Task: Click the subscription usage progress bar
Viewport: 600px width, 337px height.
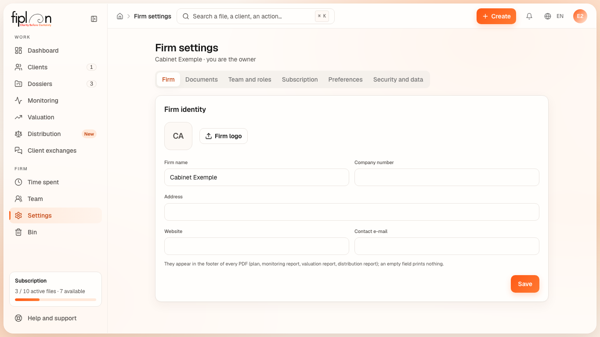Action: coord(56,300)
